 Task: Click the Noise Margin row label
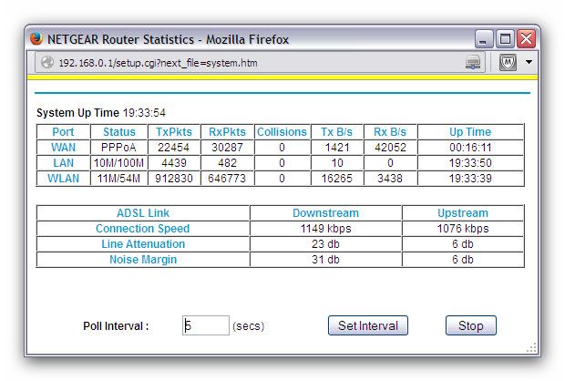click(143, 260)
